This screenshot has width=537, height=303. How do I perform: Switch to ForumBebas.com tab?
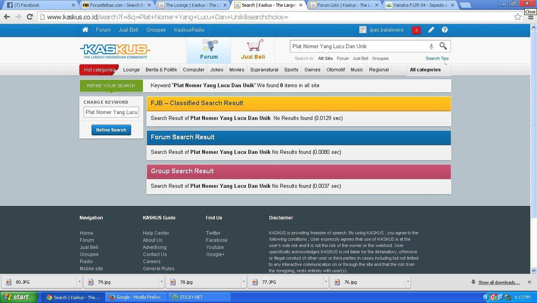pos(116,5)
